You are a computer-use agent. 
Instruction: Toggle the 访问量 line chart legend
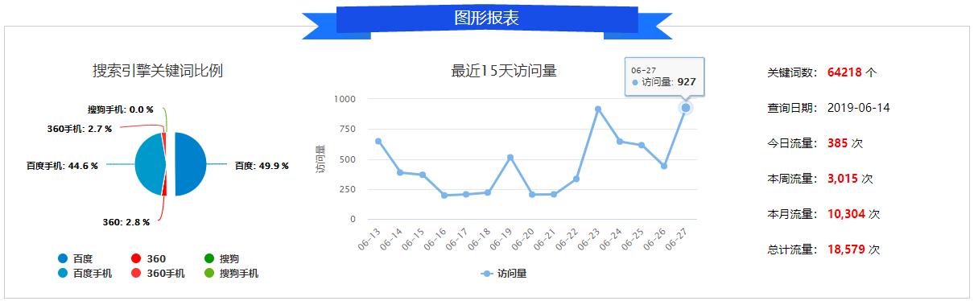[504, 274]
